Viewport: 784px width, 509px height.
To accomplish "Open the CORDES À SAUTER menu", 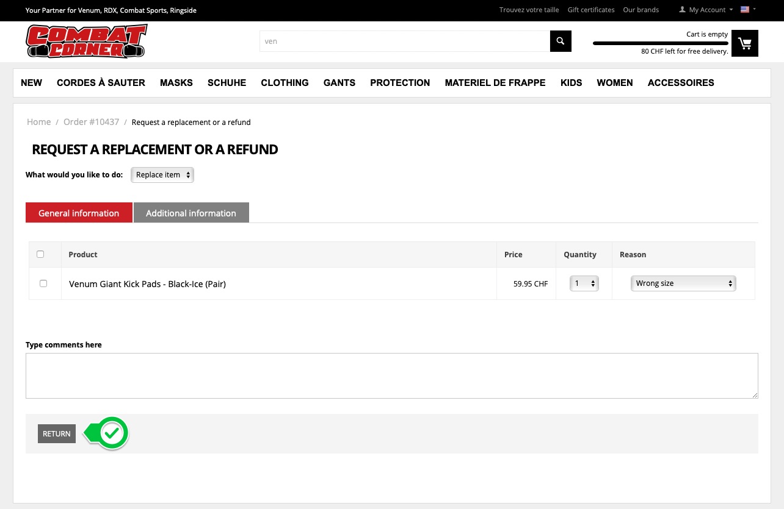I will pos(101,83).
